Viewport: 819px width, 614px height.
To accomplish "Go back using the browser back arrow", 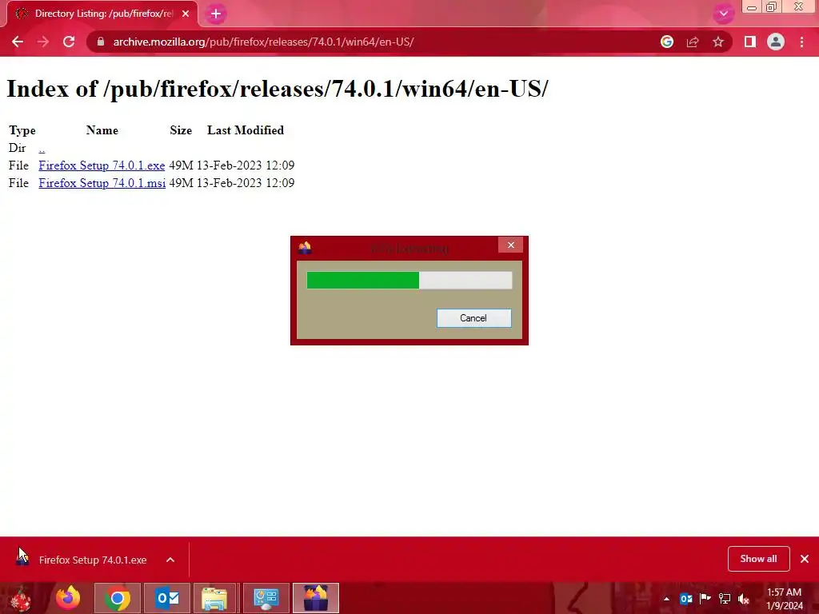I will pyautogui.click(x=18, y=42).
